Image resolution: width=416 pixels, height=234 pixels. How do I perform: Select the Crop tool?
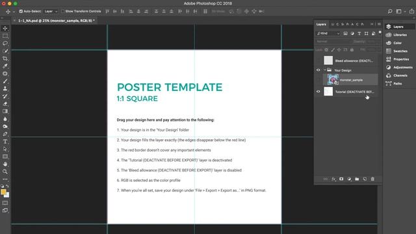pos(5,58)
